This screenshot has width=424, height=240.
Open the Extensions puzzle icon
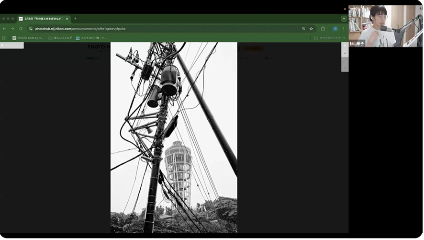323,29
